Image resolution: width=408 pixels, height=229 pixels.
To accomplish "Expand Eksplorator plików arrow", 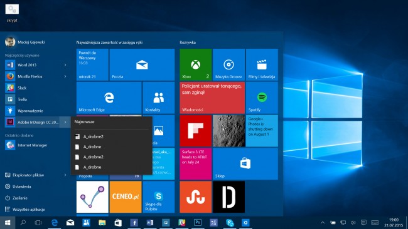I will point(65,175).
